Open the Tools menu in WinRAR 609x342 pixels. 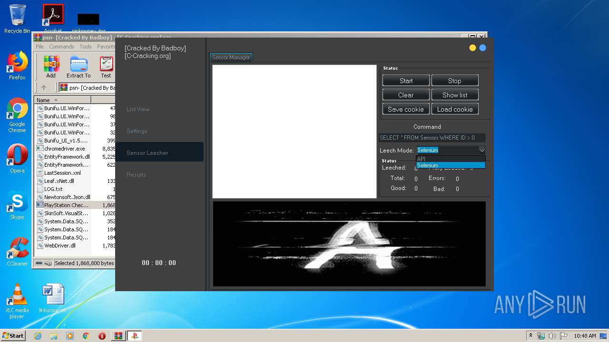pos(86,47)
